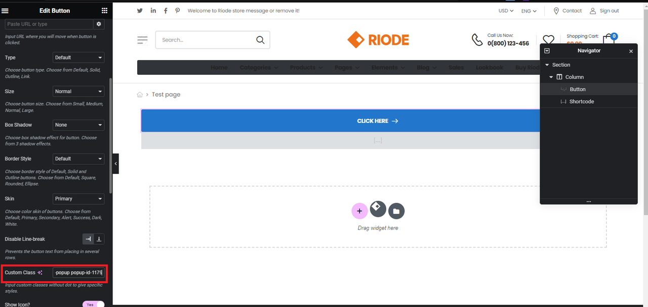The height and width of the screenshot is (307, 648).
Task: Click the Navigator expand-all toggle icon
Action: [x=547, y=51]
